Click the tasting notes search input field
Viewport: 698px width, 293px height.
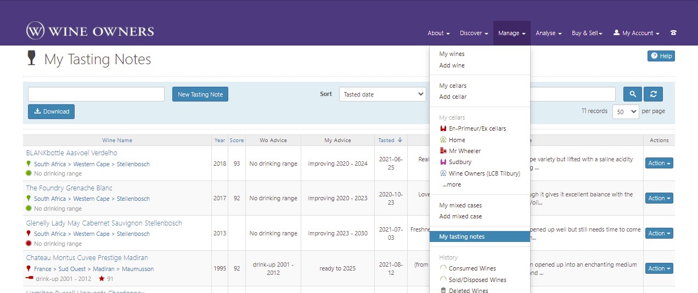[x=96, y=94]
